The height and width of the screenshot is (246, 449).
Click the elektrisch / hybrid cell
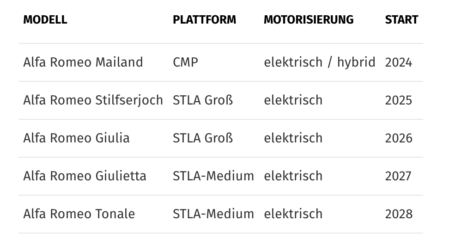click(x=319, y=62)
